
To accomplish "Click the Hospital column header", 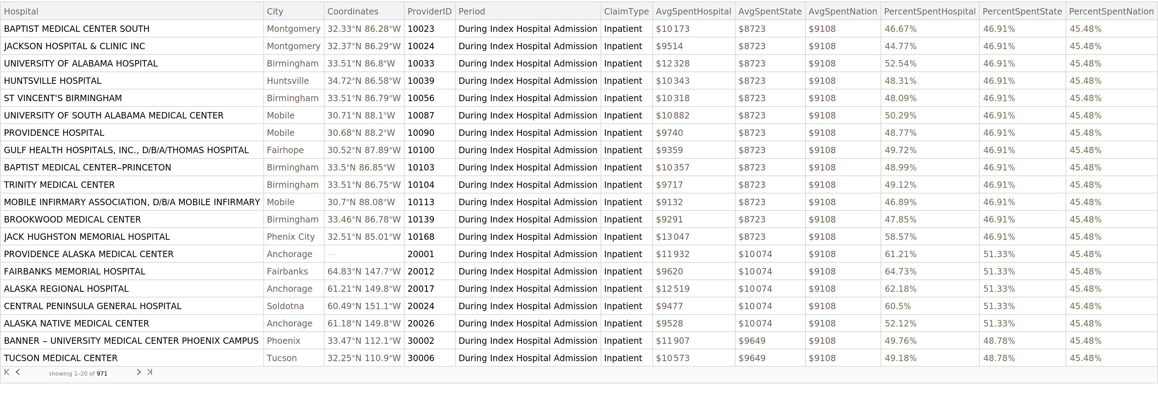I will (x=21, y=12).
